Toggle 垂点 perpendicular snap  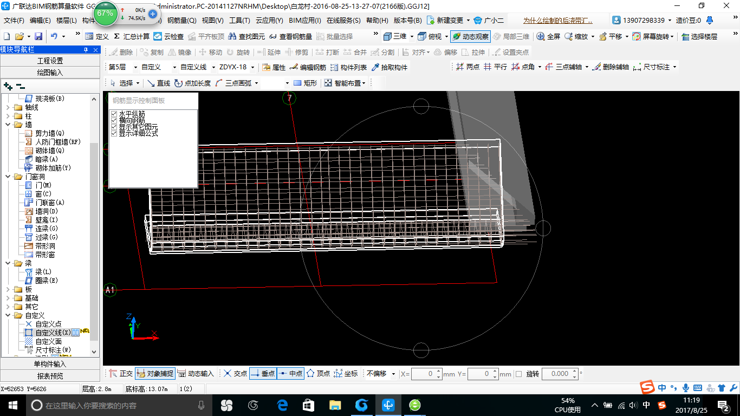pos(263,374)
